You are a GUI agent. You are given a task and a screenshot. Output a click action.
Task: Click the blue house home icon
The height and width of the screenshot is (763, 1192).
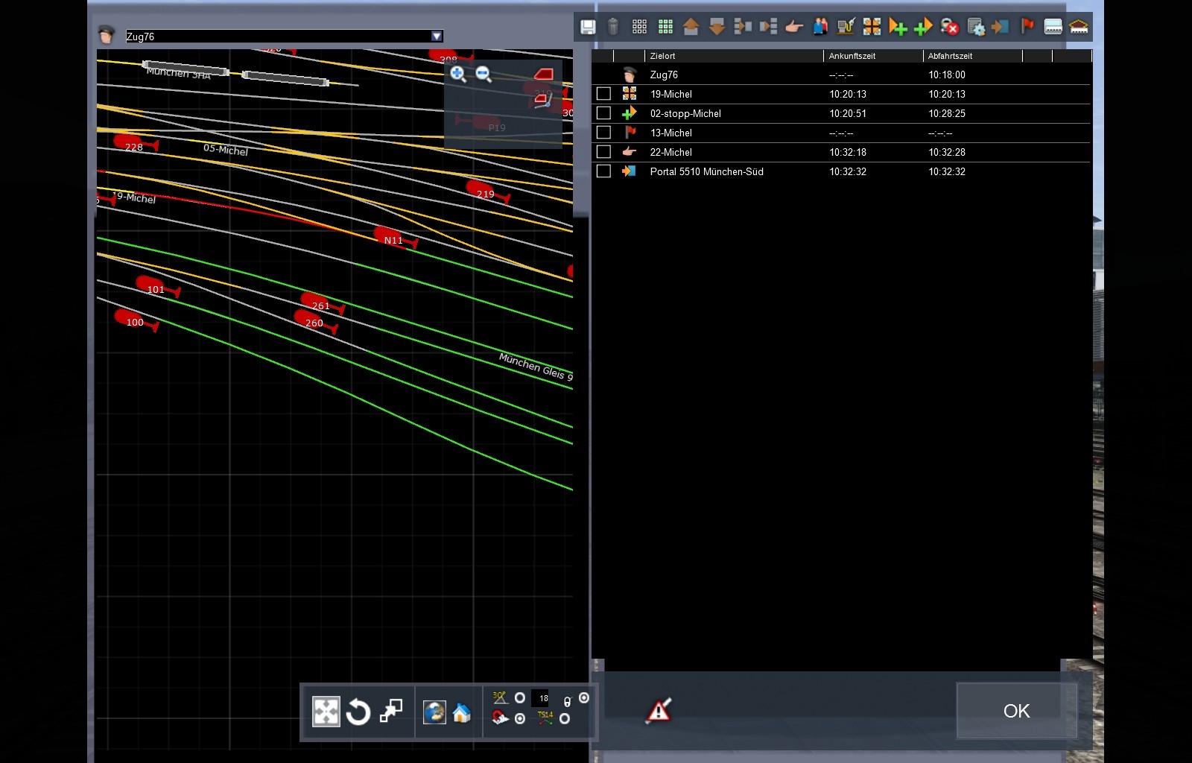[x=462, y=713]
